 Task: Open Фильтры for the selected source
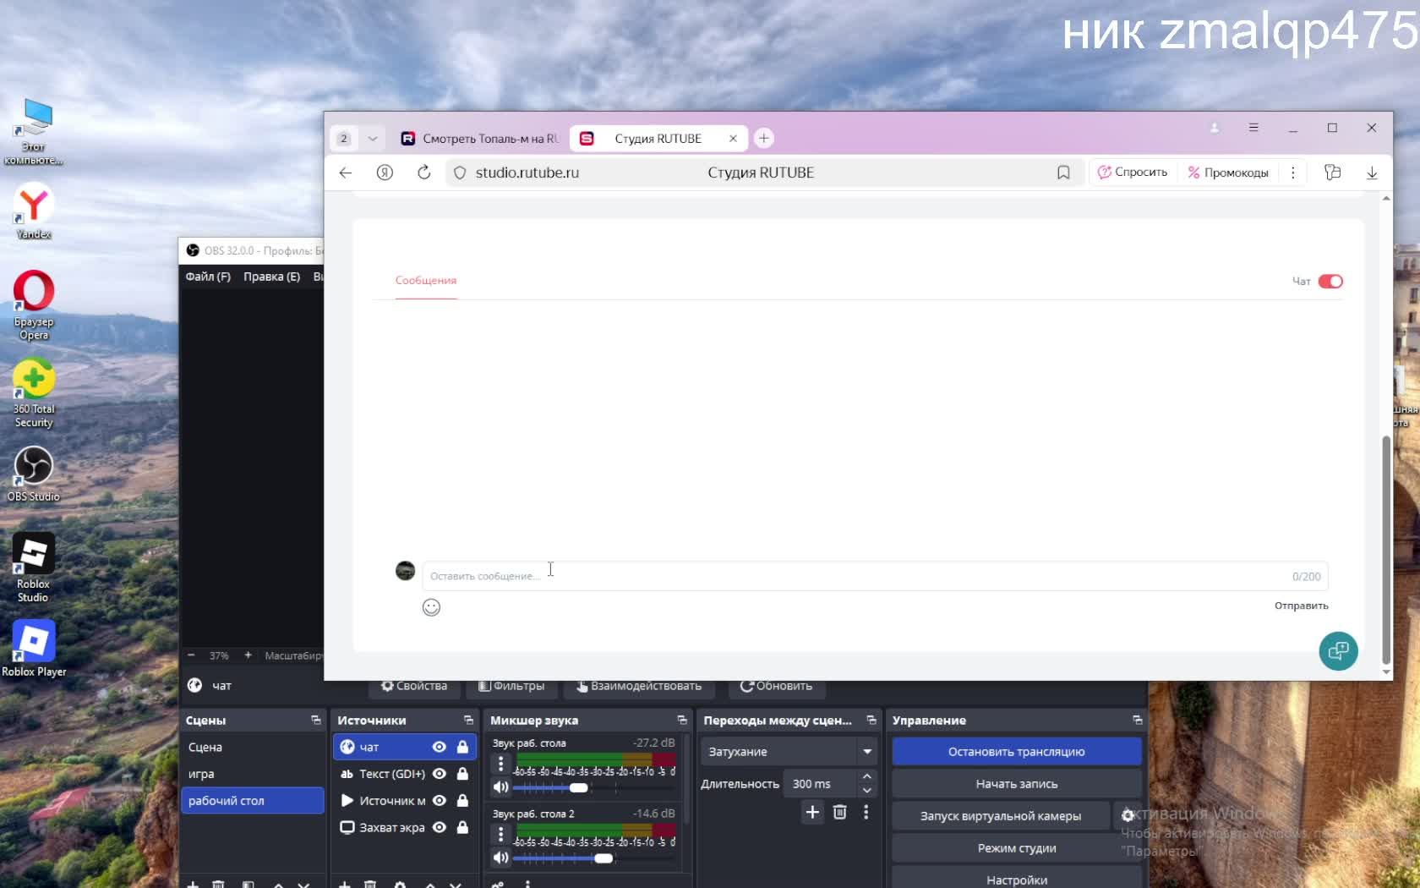click(x=512, y=686)
